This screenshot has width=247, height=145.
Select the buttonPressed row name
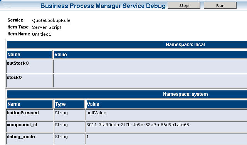click(x=23, y=113)
